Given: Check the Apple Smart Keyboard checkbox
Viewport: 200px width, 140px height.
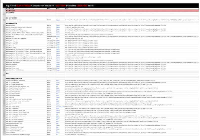Looking at the screenshot, I should [4, 64].
